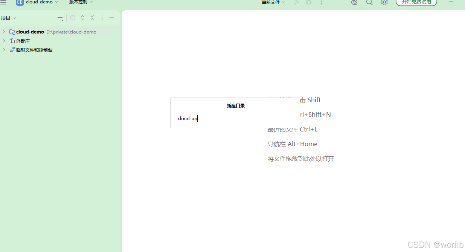The image size is (465, 252).
Task: Click the add new item plus icon
Action: point(60,18)
